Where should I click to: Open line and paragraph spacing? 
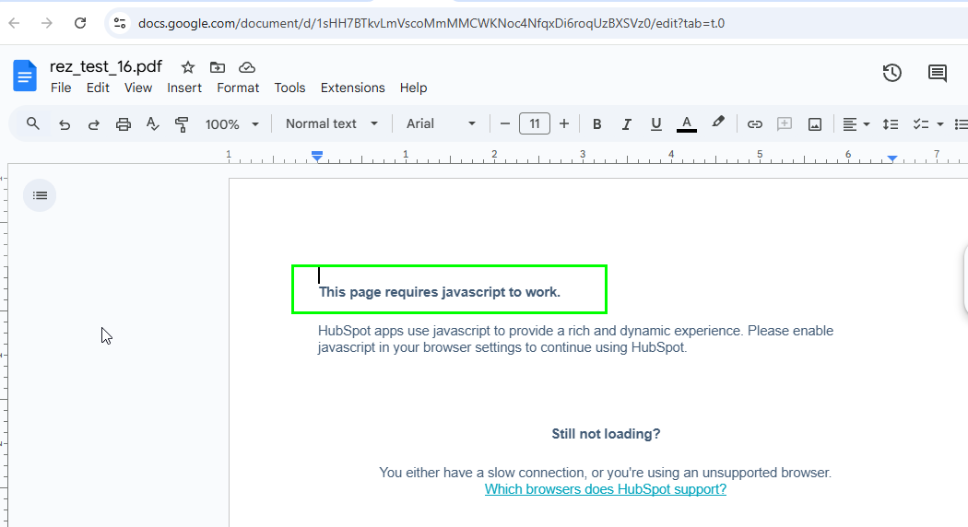pyautogui.click(x=891, y=124)
